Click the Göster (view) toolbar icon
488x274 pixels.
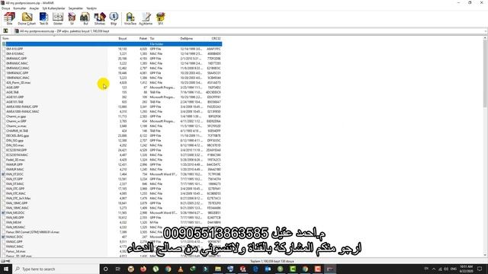coord(58,18)
